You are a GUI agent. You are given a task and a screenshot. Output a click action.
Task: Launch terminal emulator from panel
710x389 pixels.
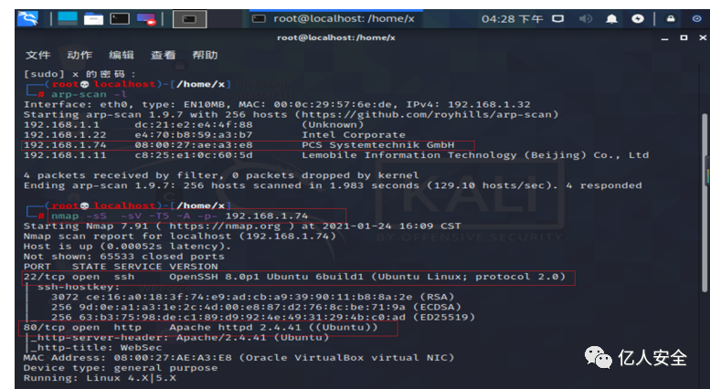tap(120, 19)
